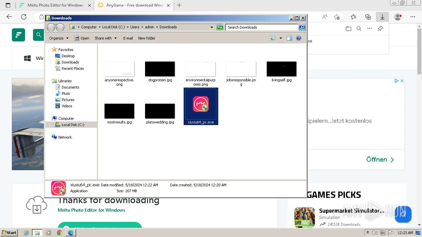Select the jobsresponsible.png file

point(241,74)
